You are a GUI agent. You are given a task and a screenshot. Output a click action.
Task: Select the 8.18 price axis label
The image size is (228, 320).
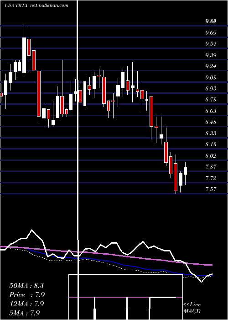(211, 144)
